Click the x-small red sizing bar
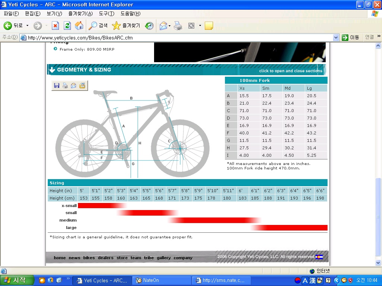382x286 pixels. (x=102, y=206)
